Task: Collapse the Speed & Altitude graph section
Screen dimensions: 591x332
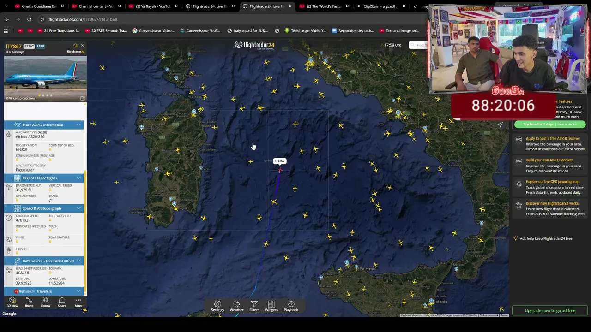Action: coord(44,208)
